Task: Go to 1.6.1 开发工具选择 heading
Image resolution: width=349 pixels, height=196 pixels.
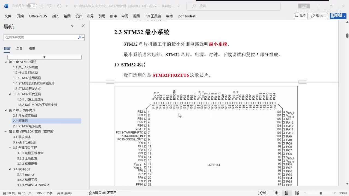Action: 30,99
